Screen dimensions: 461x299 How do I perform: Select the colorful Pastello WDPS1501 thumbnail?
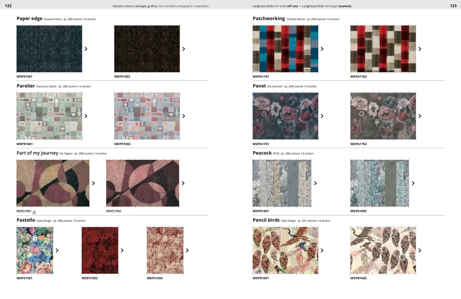35,250
